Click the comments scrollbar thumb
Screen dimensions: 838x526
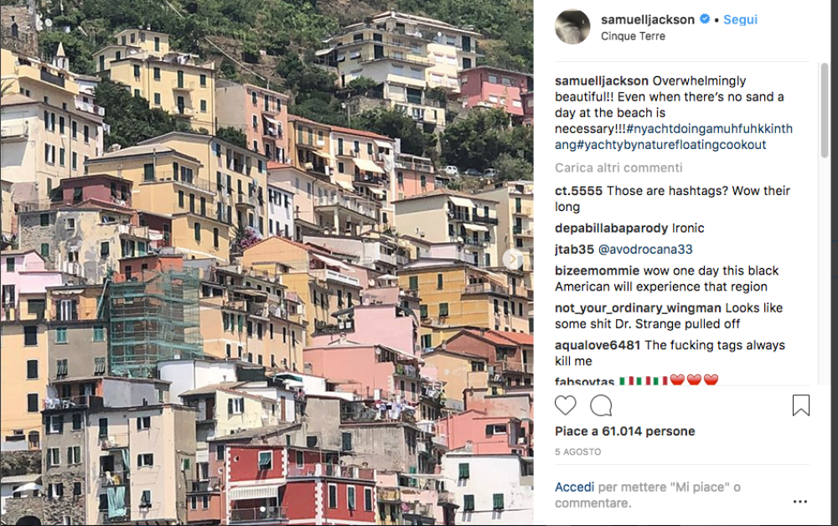click(824, 111)
